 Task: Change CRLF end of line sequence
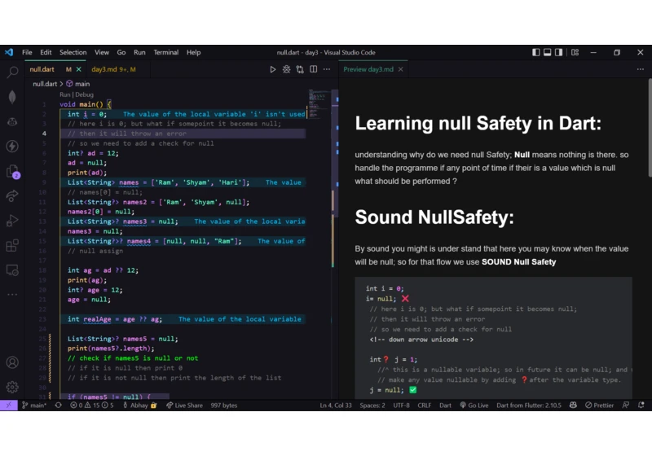coord(424,406)
